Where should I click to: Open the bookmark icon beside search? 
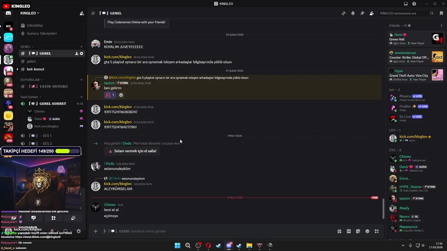click(x=441, y=13)
